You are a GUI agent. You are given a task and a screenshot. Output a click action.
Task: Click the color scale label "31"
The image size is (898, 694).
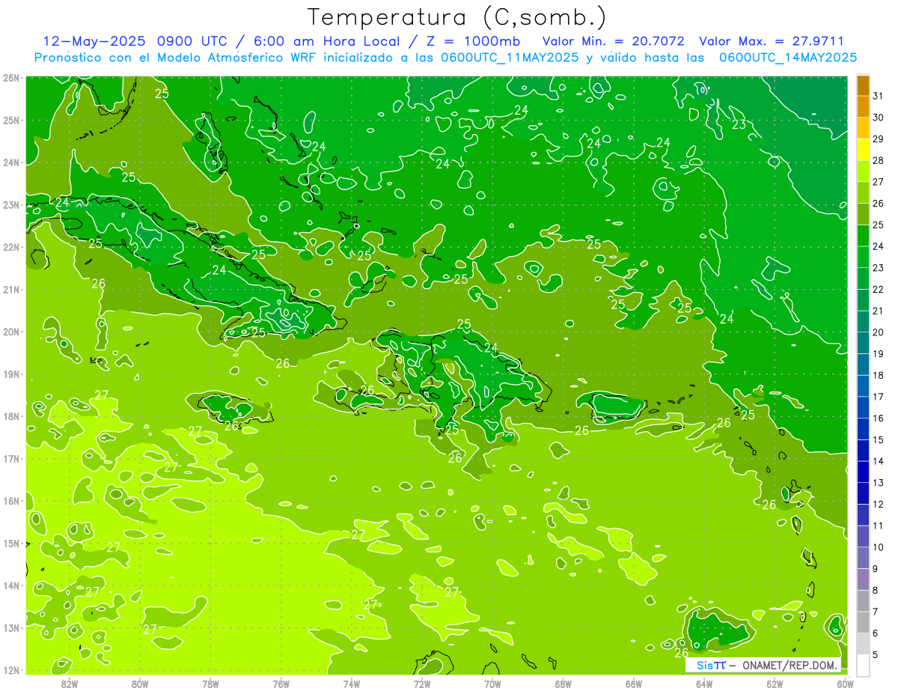click(879, 95)
